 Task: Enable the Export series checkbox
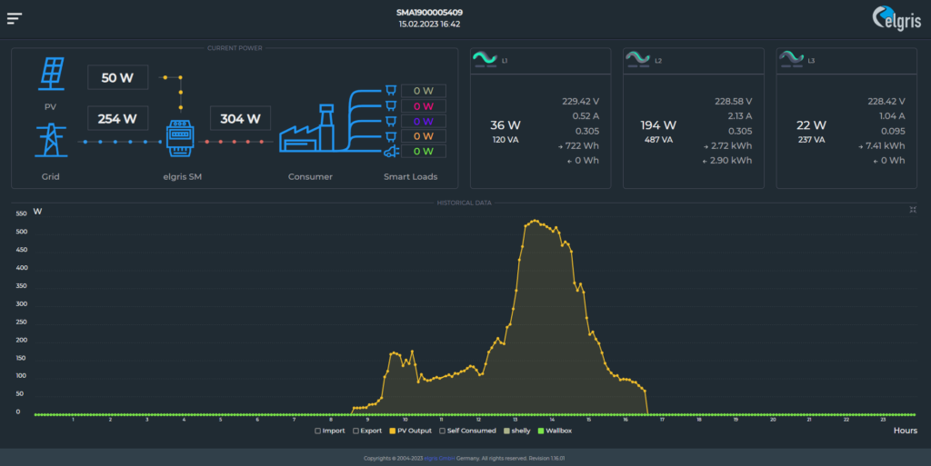pos(355,431)
